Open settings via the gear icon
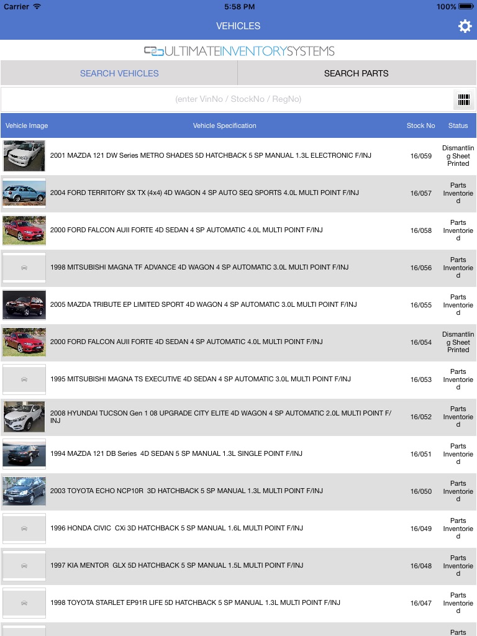The height and width of the screenshot is (636, 477). click(x=465, y=26)
